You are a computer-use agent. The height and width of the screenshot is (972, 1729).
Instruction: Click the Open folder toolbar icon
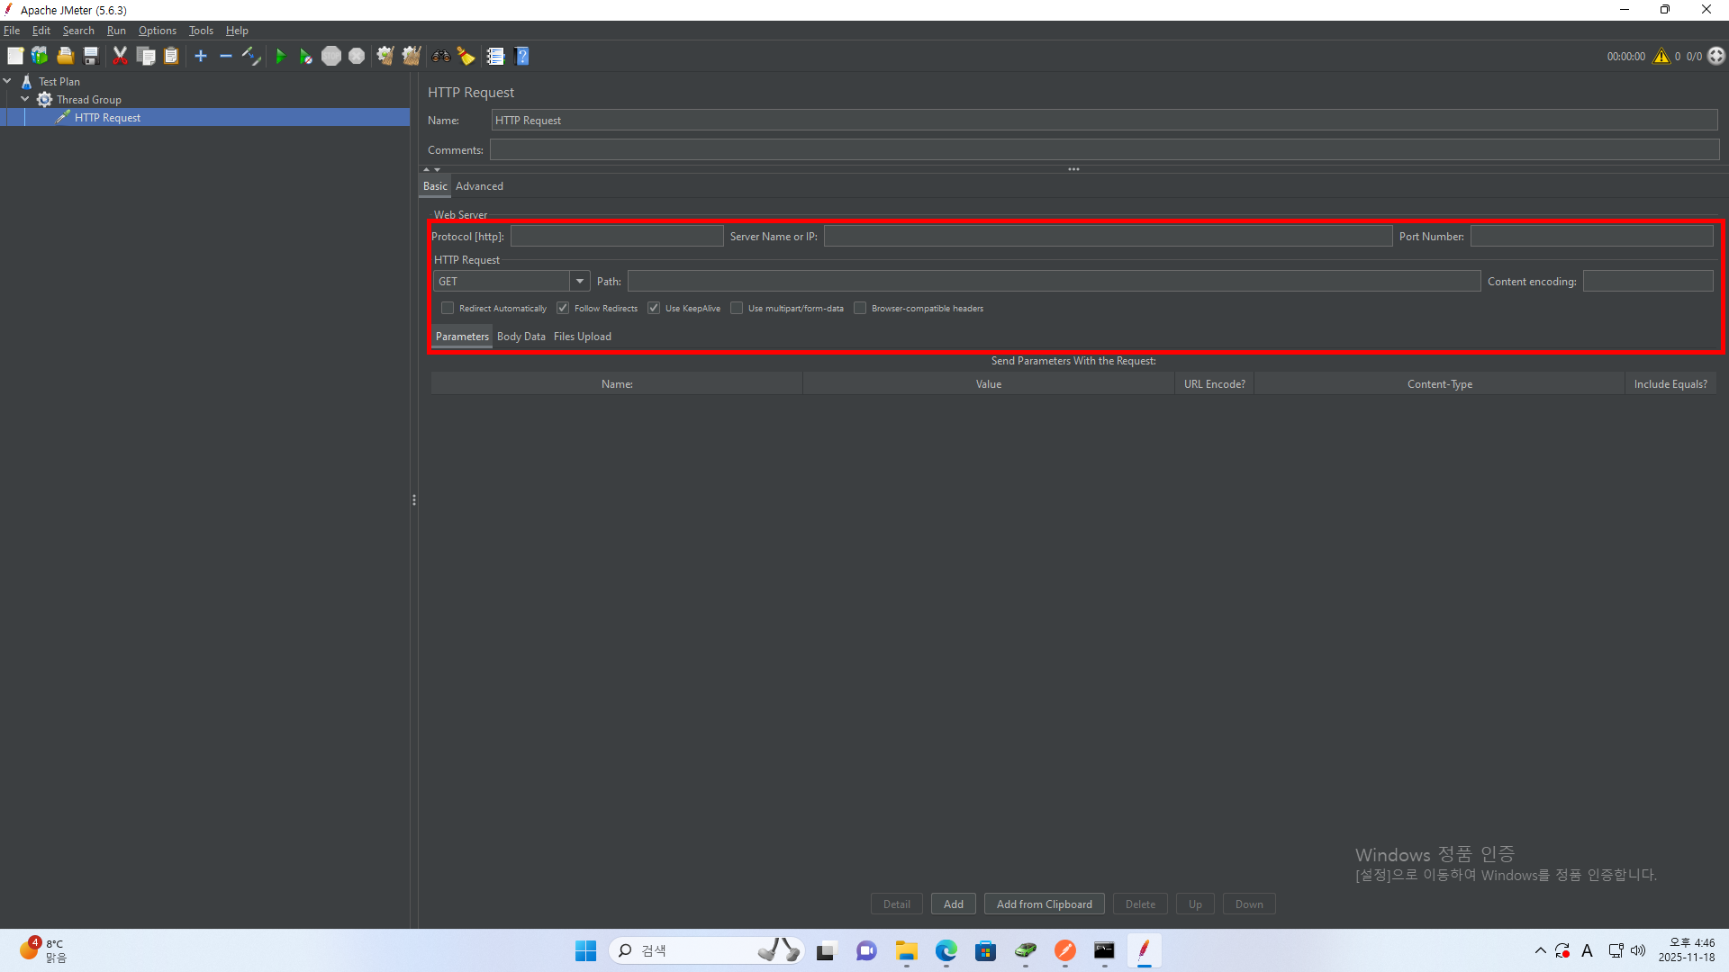pos(65,56)
